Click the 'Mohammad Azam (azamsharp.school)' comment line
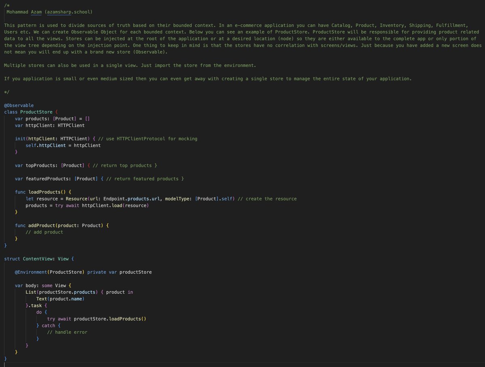Viewport: 485px width, 367px height. (x=49, y=12)
